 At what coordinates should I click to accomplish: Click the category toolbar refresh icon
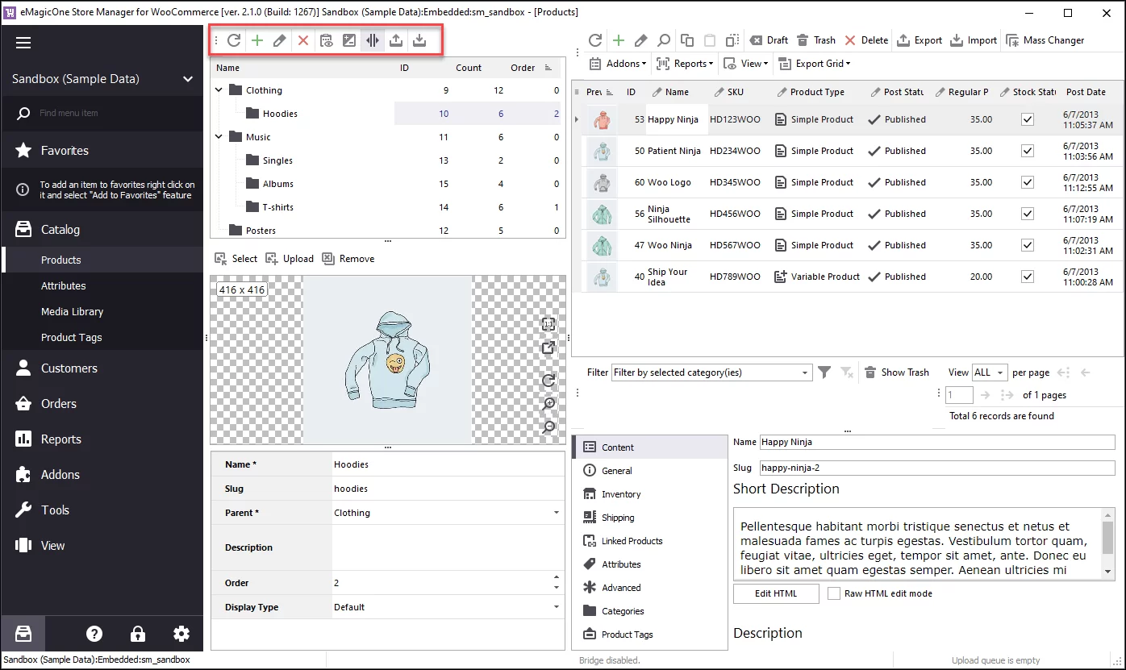(x=234, y=40)
